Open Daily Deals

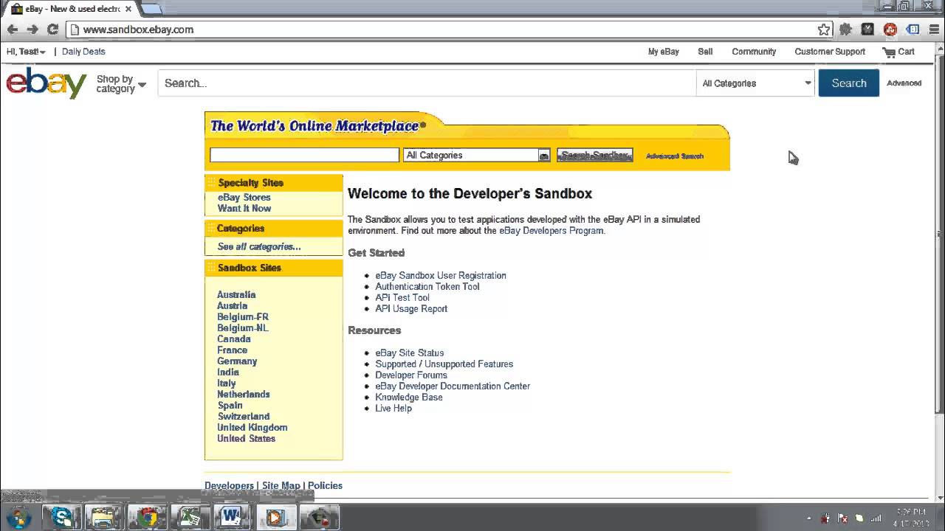coord(83,52)
